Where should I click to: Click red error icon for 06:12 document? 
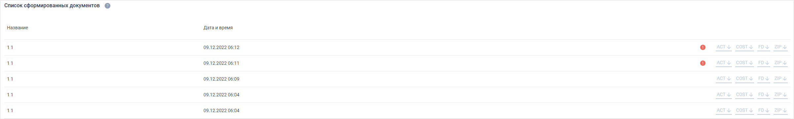pos(703,47)
